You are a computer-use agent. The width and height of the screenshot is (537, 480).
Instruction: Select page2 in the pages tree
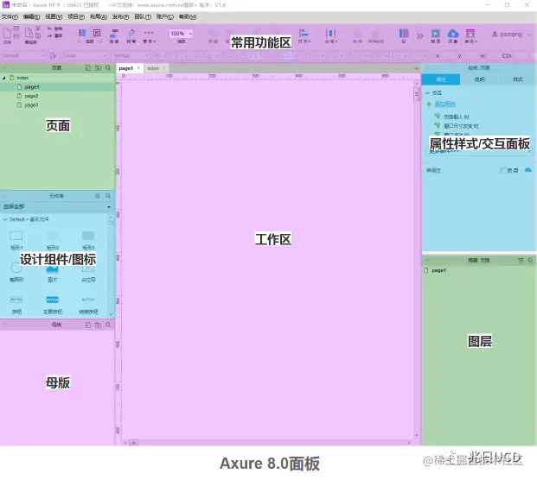click(x=31, y=96)
